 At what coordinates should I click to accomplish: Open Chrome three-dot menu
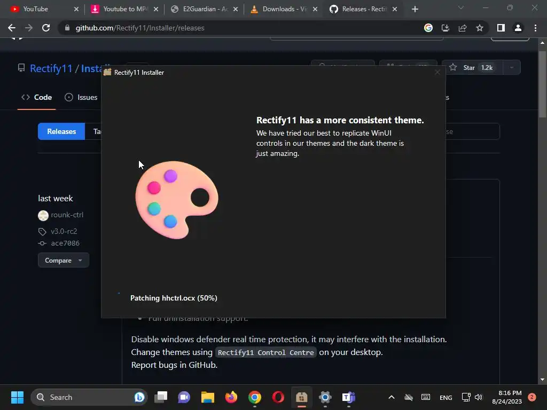coord(535,28)
